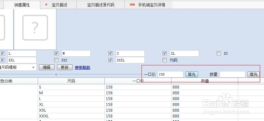Screen dimensions: 264x121
Task: Click quantity 888 in the S row
Action: [x=205, y=87]
